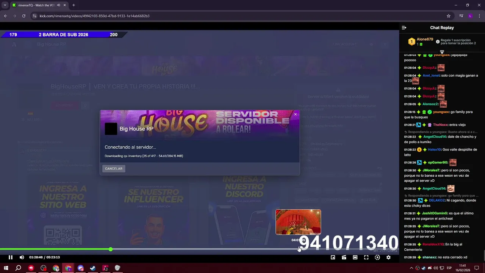Switch the ESP keyboard language
485x273 pixels.
449,268
